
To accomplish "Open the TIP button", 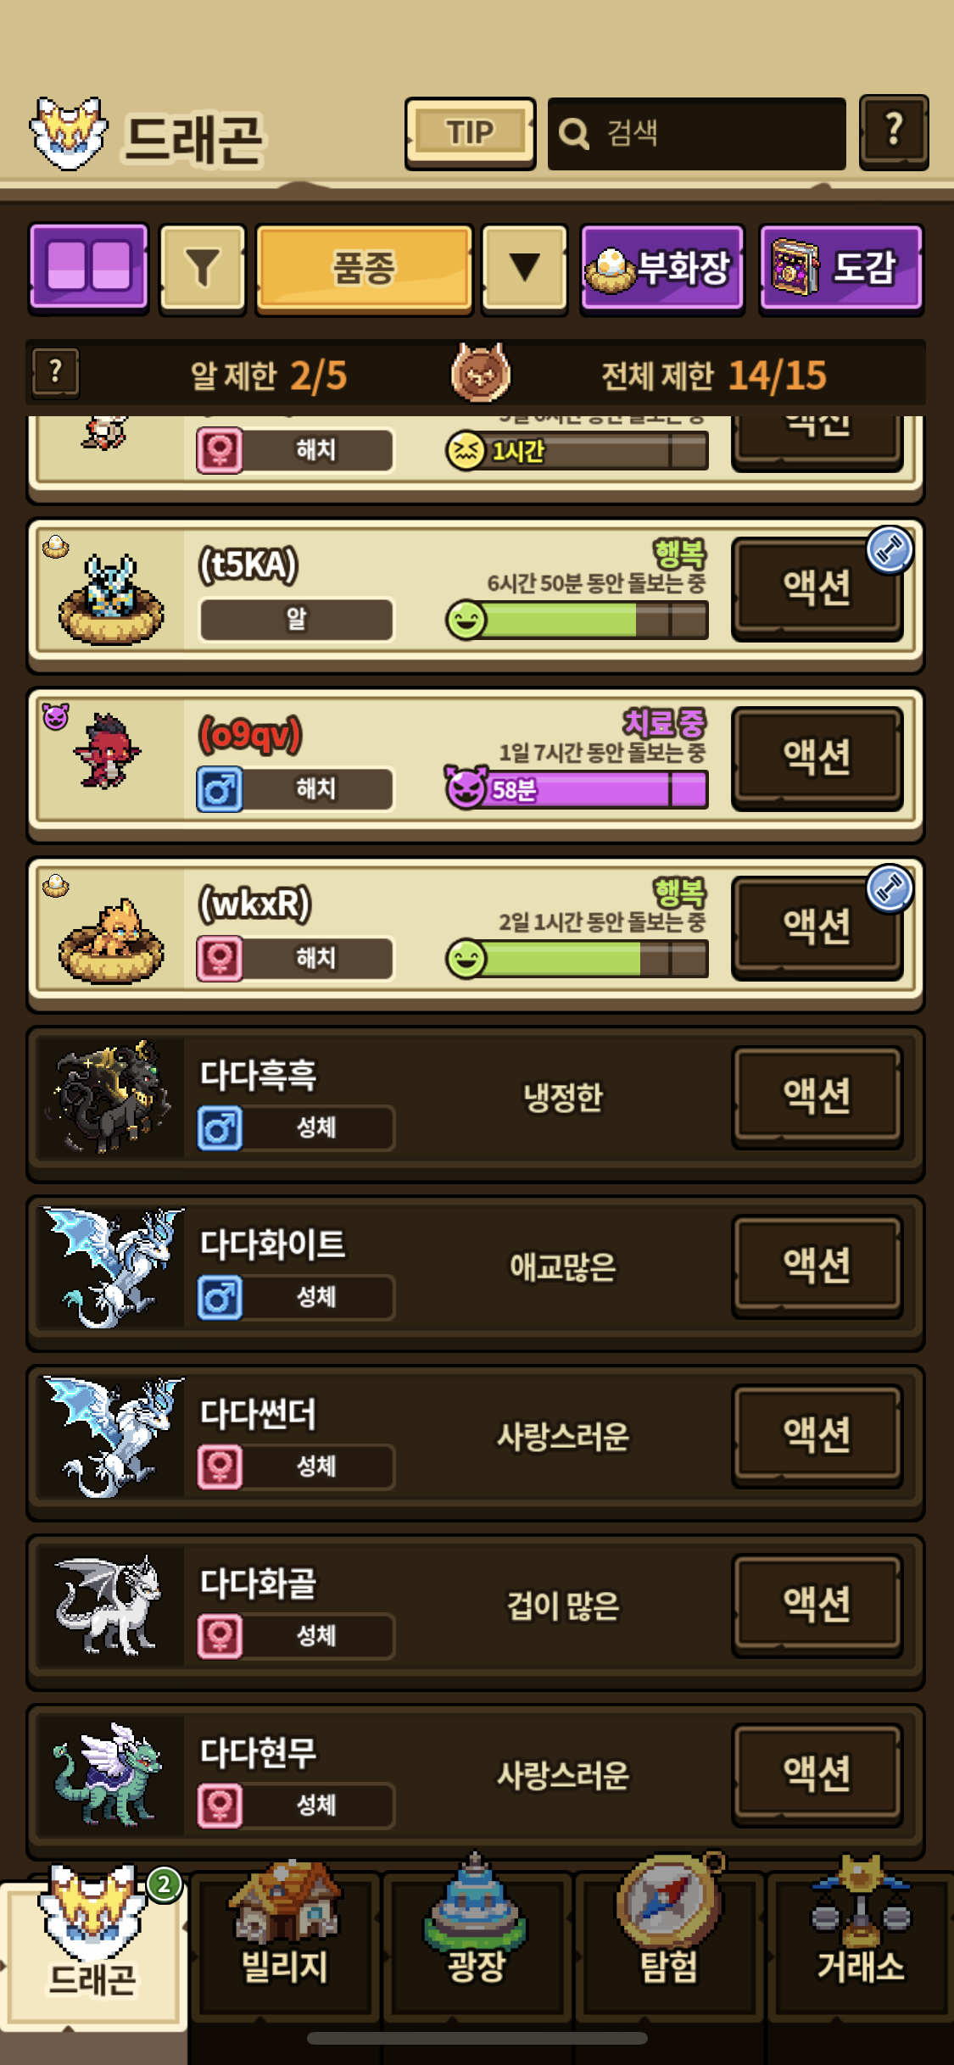I will 470,133.
